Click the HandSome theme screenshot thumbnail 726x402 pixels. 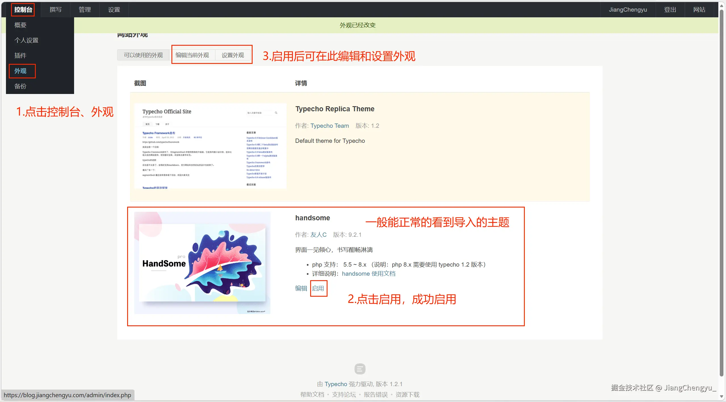(202, 263)
